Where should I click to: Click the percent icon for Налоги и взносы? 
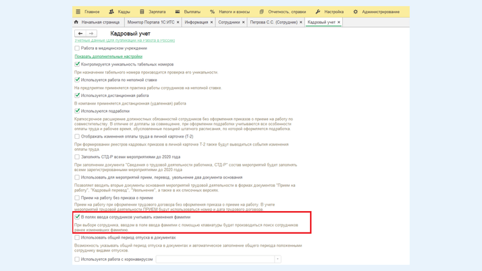(x=212, y=11)
